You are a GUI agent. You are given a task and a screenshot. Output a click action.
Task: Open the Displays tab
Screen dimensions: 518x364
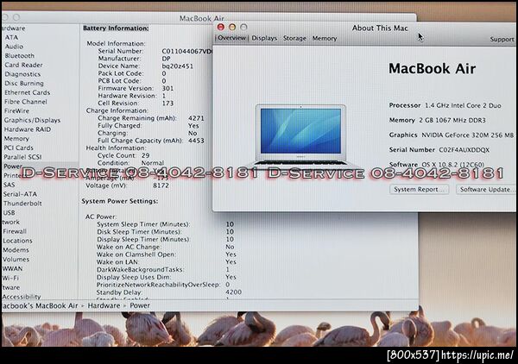(x=264, y=38)
